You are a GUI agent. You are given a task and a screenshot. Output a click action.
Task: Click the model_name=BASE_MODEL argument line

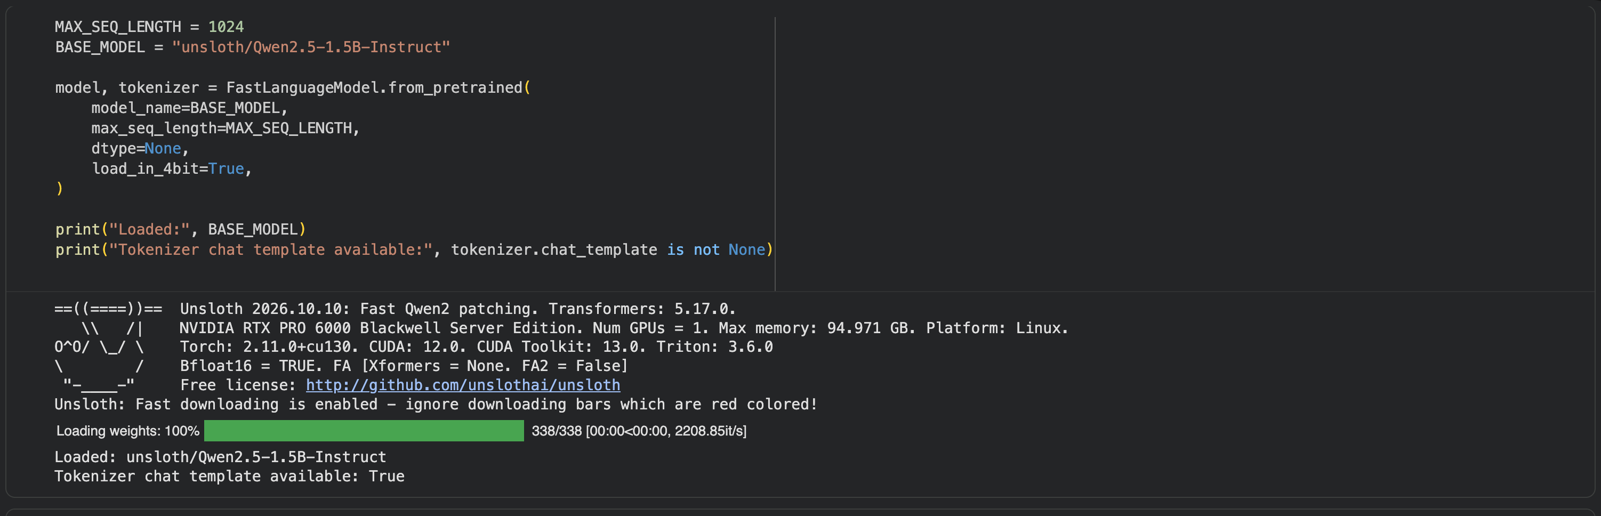pos(189,108)
